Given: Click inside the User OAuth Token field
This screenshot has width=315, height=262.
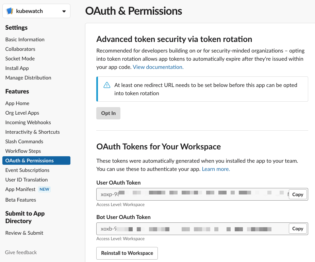Looking at the screenshot, I should (193, 194).
